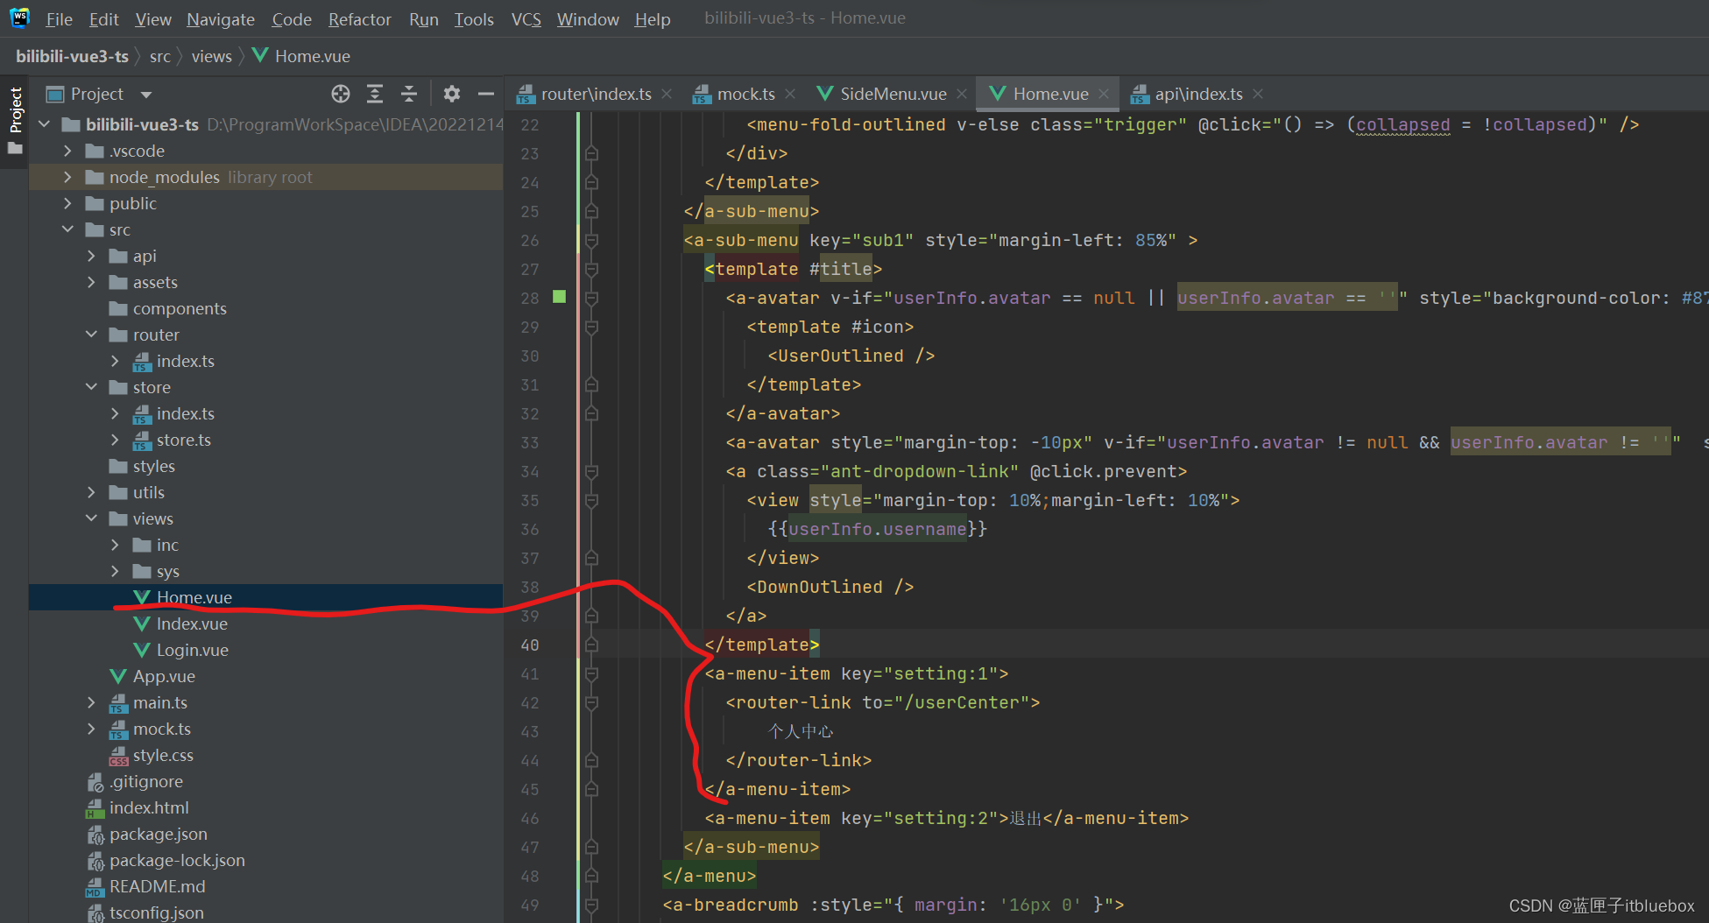This screenshot has width=1709, height=923.
Task: Close the mock.ts editor tab
Action: click(x=790, y=94)
